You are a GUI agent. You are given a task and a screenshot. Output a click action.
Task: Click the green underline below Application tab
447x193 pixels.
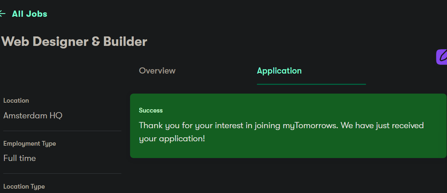tap(311, 84)
